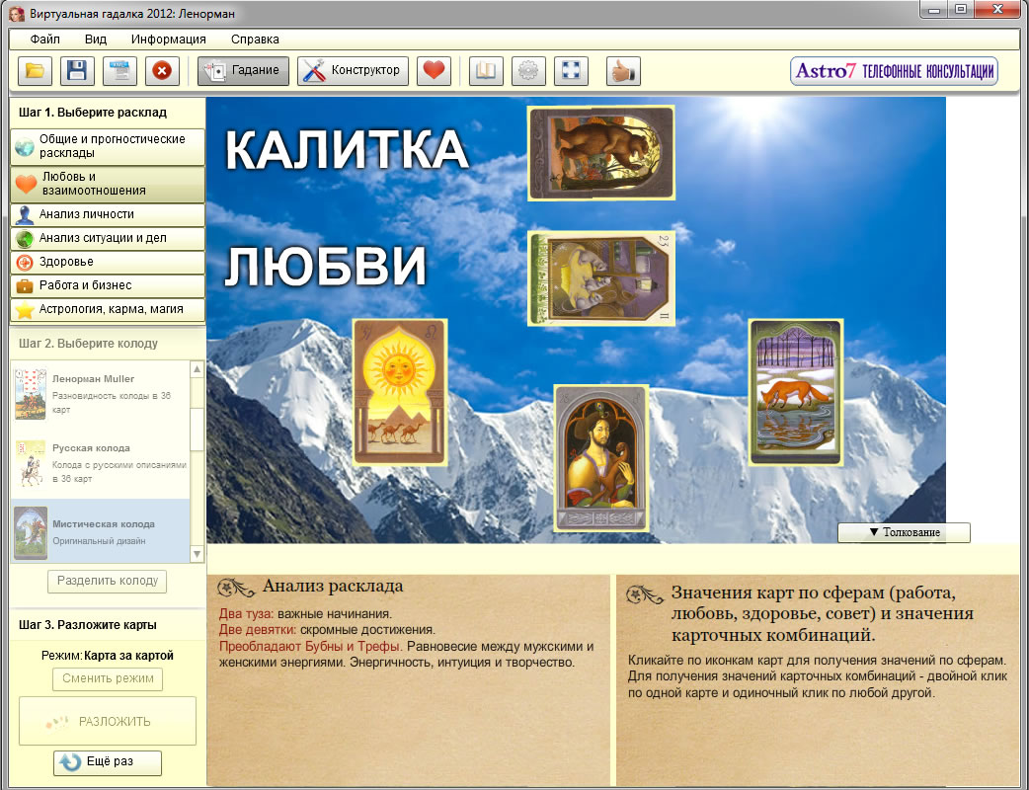This screenshot has height=790, width=1029.
Task: Open the Справка menu
Action: 255,39
